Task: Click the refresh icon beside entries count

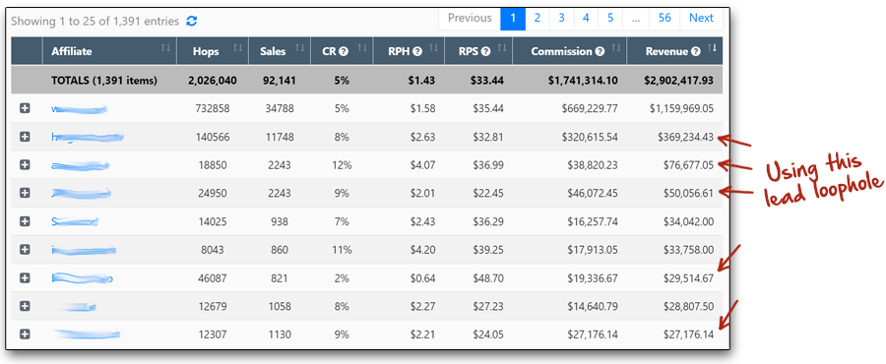Action: tap(192, 22)
